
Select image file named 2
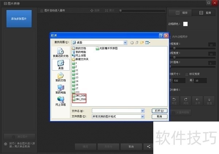(x=74, y=66)
